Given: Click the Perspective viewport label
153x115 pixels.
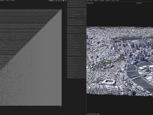Looking at the screenshot, I should pos(90,3).
